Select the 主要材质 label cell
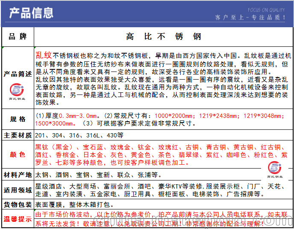The width and height of the screenshot is (294, 229). (18, 135)
